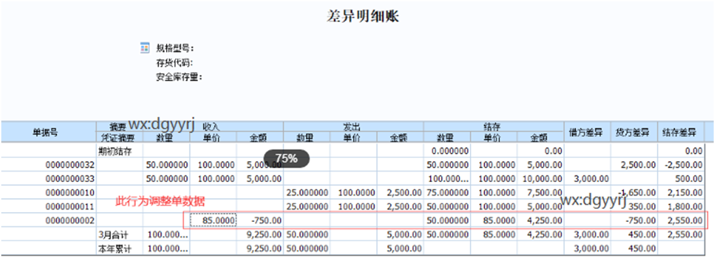Click the 发出 group header

coord(352,127)
